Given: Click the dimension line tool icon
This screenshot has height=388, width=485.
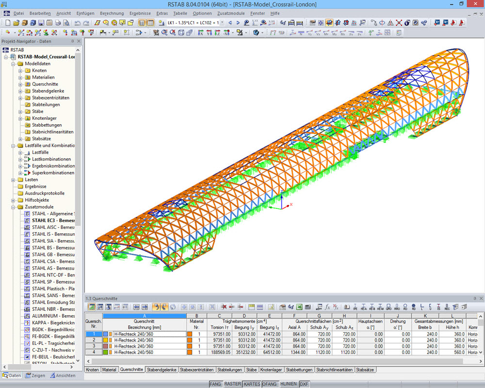Looking at the screenshot, I should (x=103, y=32).
